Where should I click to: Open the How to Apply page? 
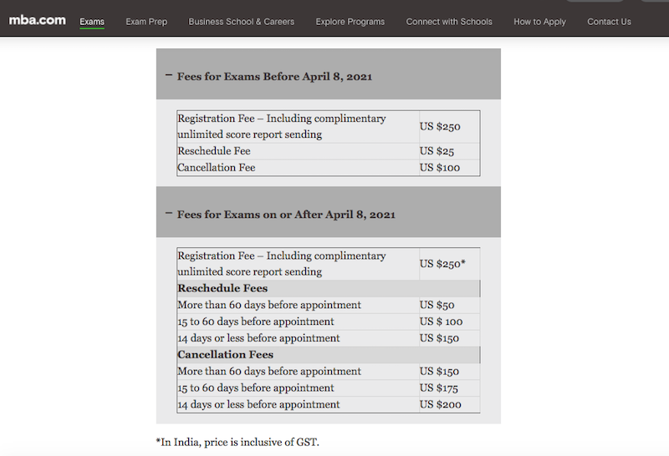click(x=539, y=22)
